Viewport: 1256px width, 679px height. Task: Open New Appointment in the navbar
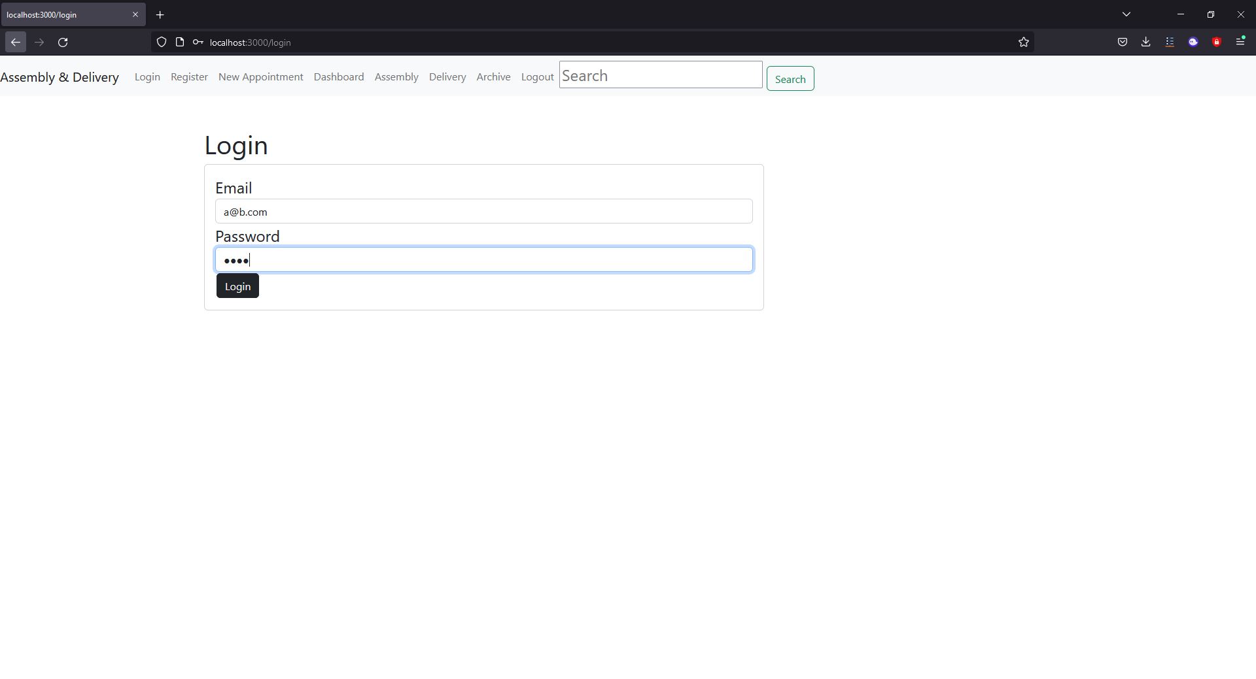(261, 77)
